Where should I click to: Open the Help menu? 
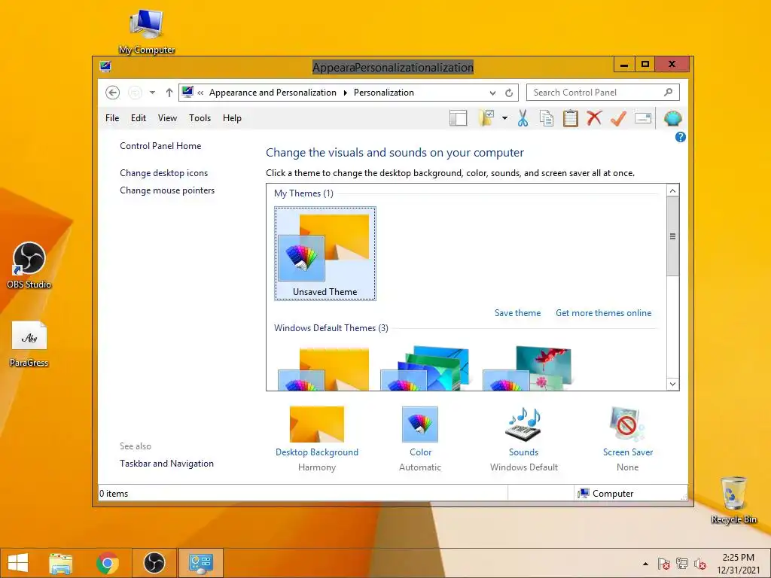click(232, 118)
